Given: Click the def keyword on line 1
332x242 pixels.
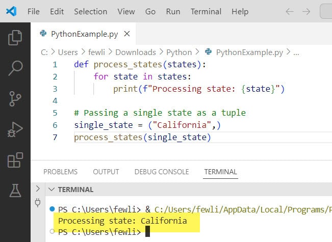Looking at the screenshot, I should 81,64.
